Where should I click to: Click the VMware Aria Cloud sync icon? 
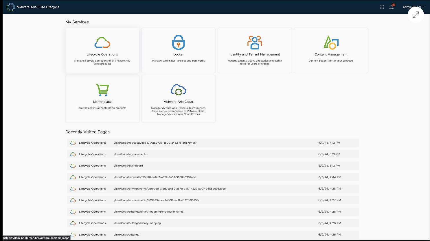click(x=179, y=90)
